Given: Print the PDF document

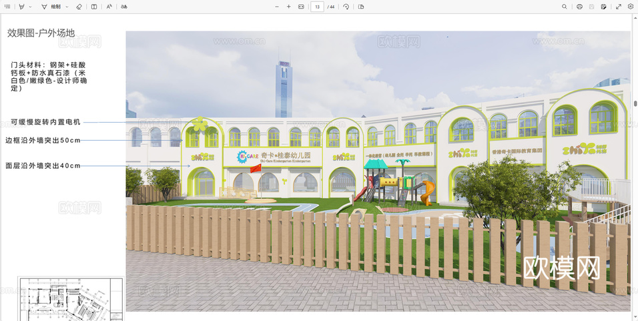Looking at the screenshot, I should click(579, 7).
